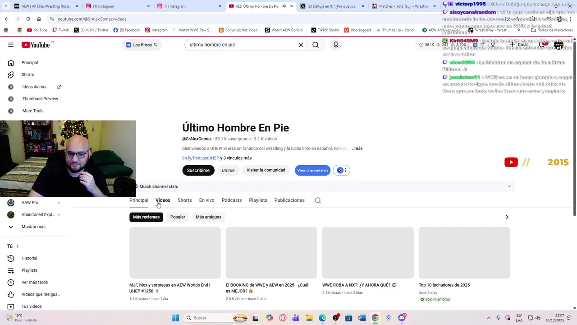Click the YouTube logo
Screen dimensions: 577x325
(x=36, y=45)
